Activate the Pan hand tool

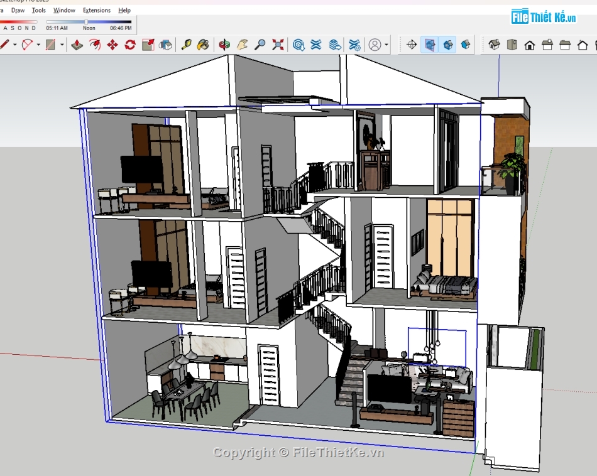242,45
